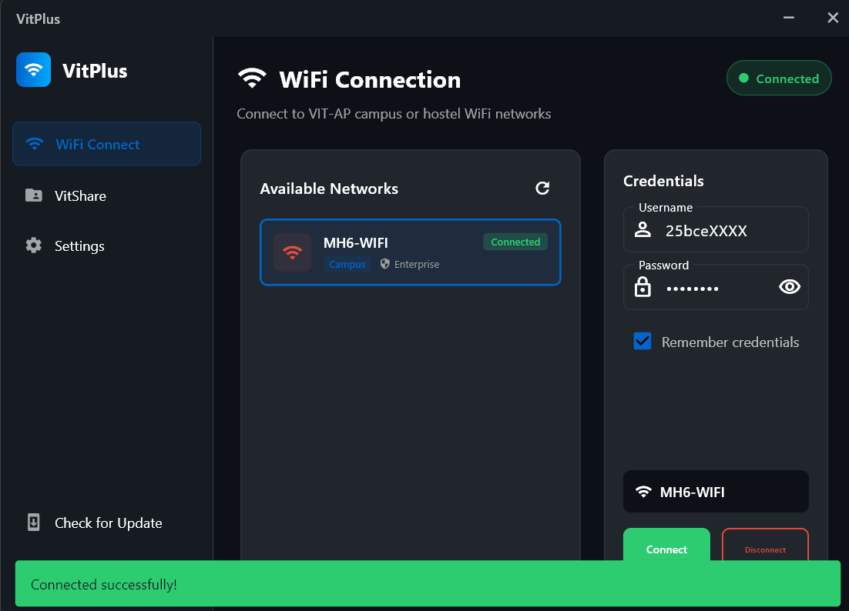Click the Enterprise label text
Viewport: 849px width, 611px height.
(x=416, y=265)
